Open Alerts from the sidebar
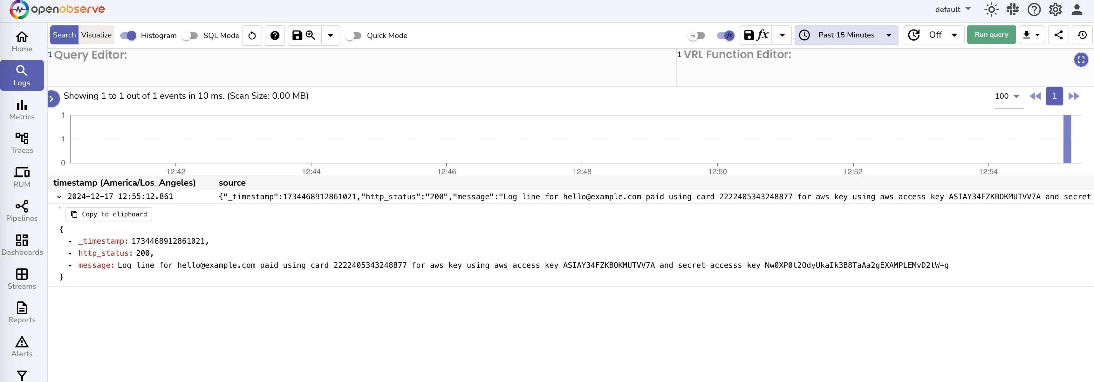The width and height of the screenshot is (1094, 382). point(22,346)
